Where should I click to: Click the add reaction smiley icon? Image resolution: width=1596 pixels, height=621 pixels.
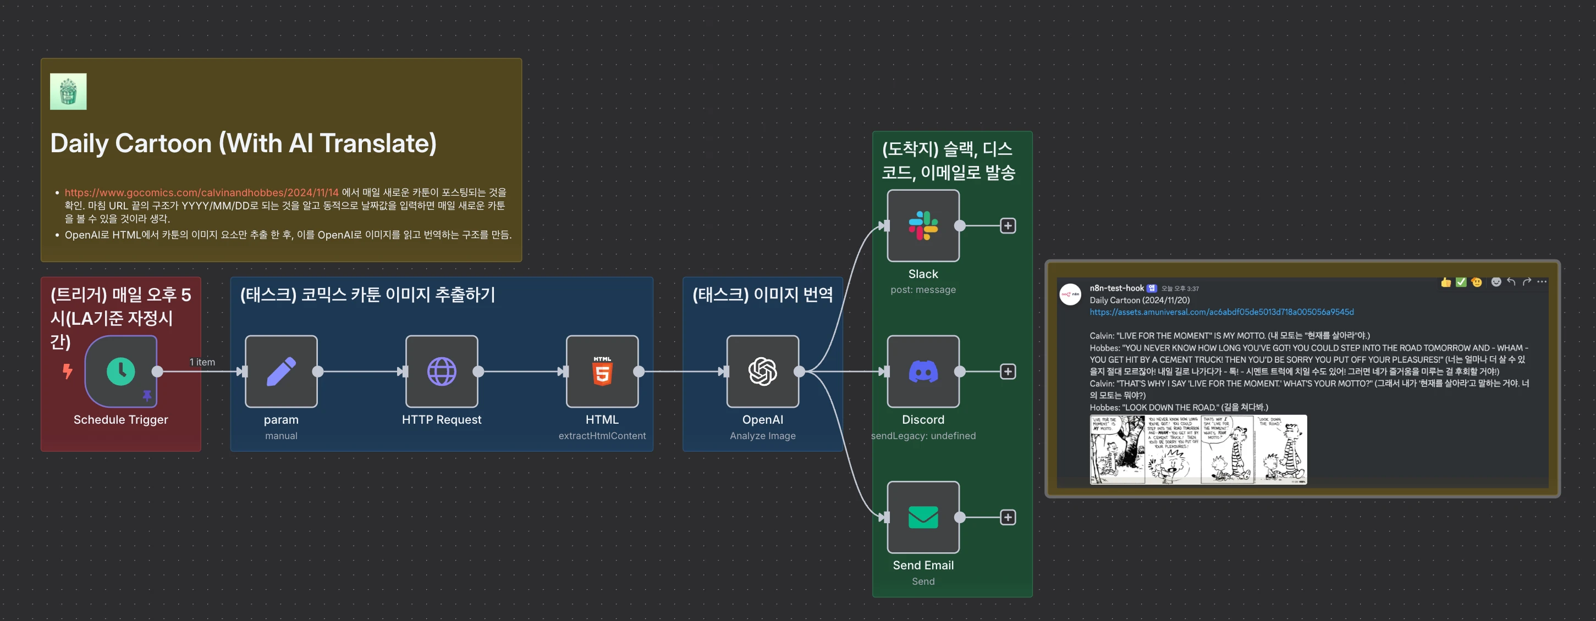click(1495, 282)
